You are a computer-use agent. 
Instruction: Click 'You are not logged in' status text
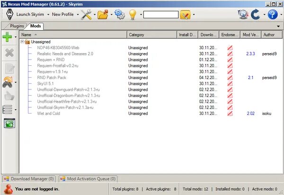37,189
